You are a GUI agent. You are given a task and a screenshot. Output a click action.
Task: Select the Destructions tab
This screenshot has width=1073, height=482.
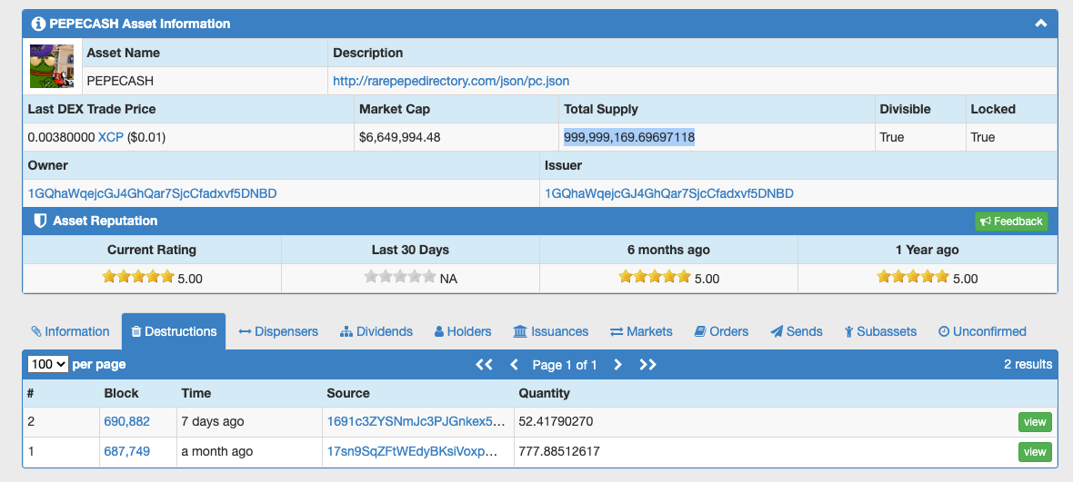pyautogui.click(x=174, y=332)
